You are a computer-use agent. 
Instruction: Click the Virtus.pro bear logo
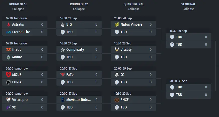[9, 100]
